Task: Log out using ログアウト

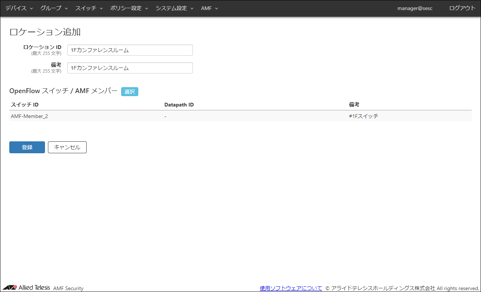Action: click(x=462, y=8)
